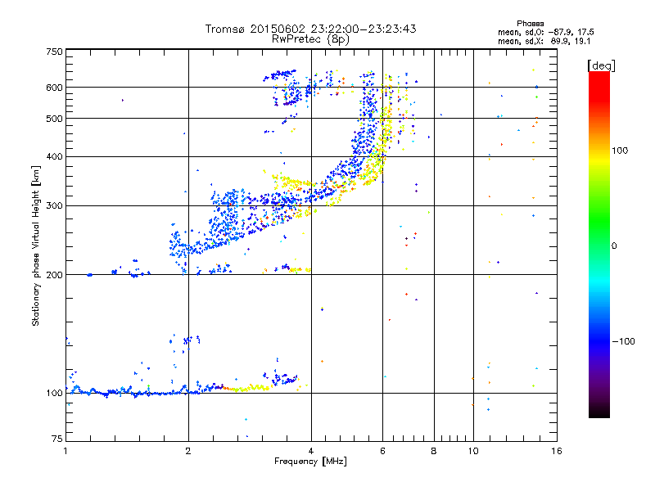Viewport: 655px width, 491px height.
Task: Click the 'Phases' header label
Action: click(x=530, y=24)
